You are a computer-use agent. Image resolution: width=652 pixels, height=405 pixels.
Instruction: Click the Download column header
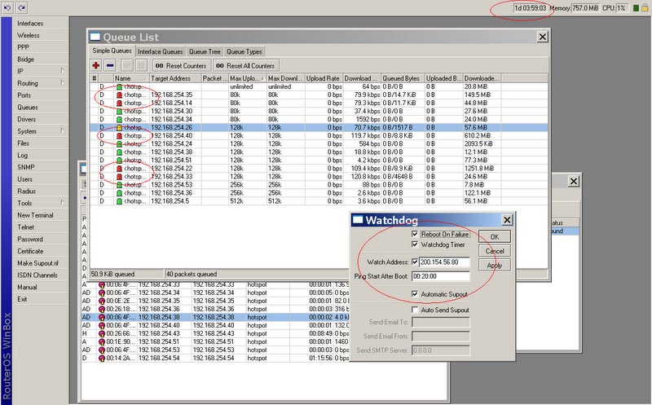(x=361, y=78)
